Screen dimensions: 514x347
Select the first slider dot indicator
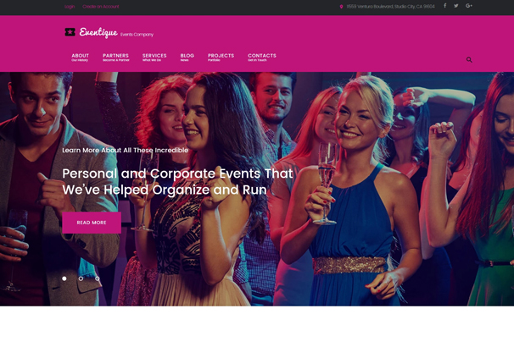click(64, 278)
